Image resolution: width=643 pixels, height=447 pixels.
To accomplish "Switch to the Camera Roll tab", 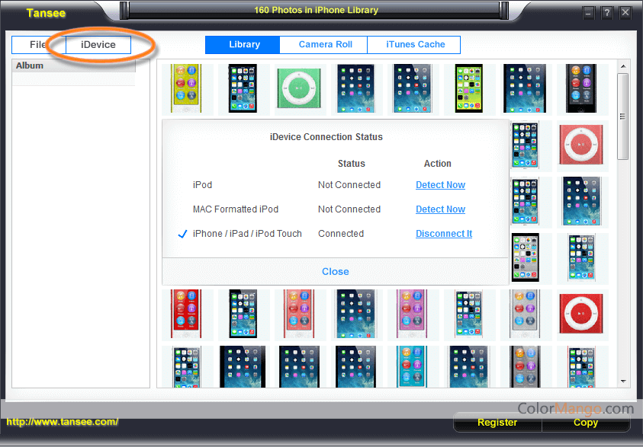I will (325, 45).
